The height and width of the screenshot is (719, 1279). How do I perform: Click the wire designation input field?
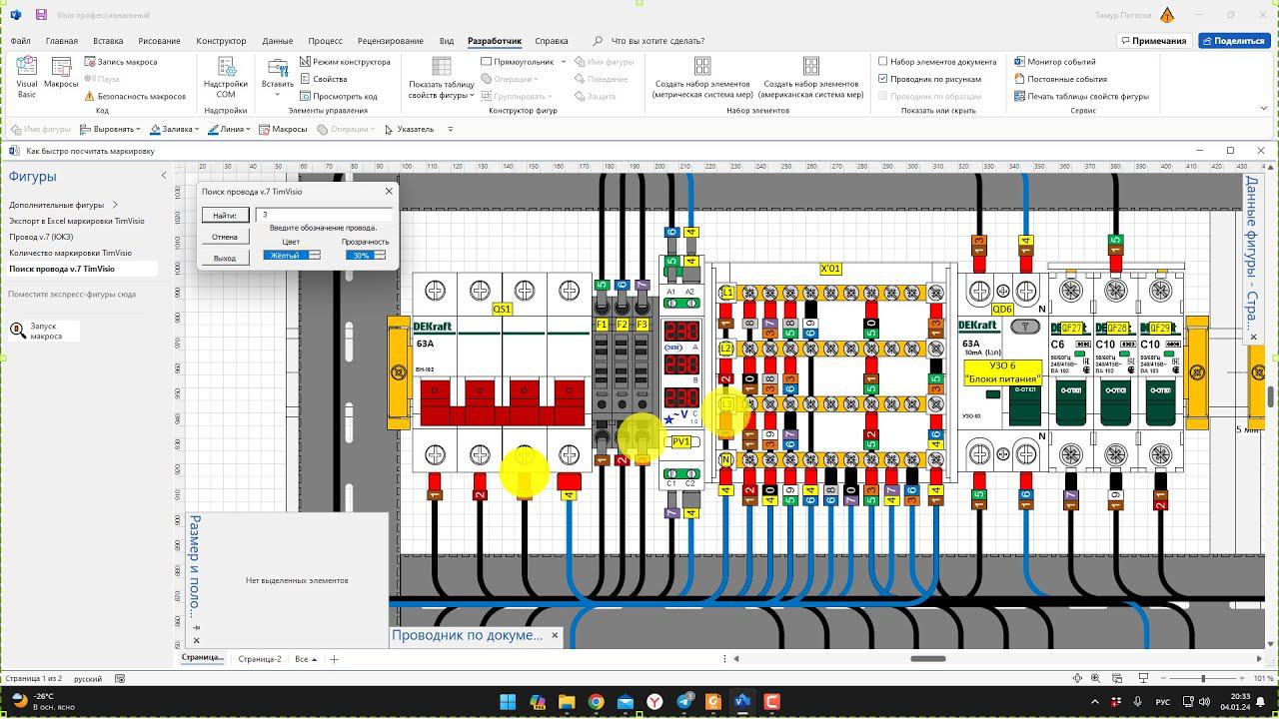(324, 215)
